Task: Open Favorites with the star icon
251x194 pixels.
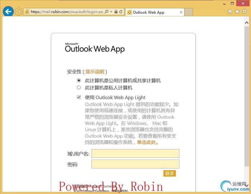Action: pos(237,12)
